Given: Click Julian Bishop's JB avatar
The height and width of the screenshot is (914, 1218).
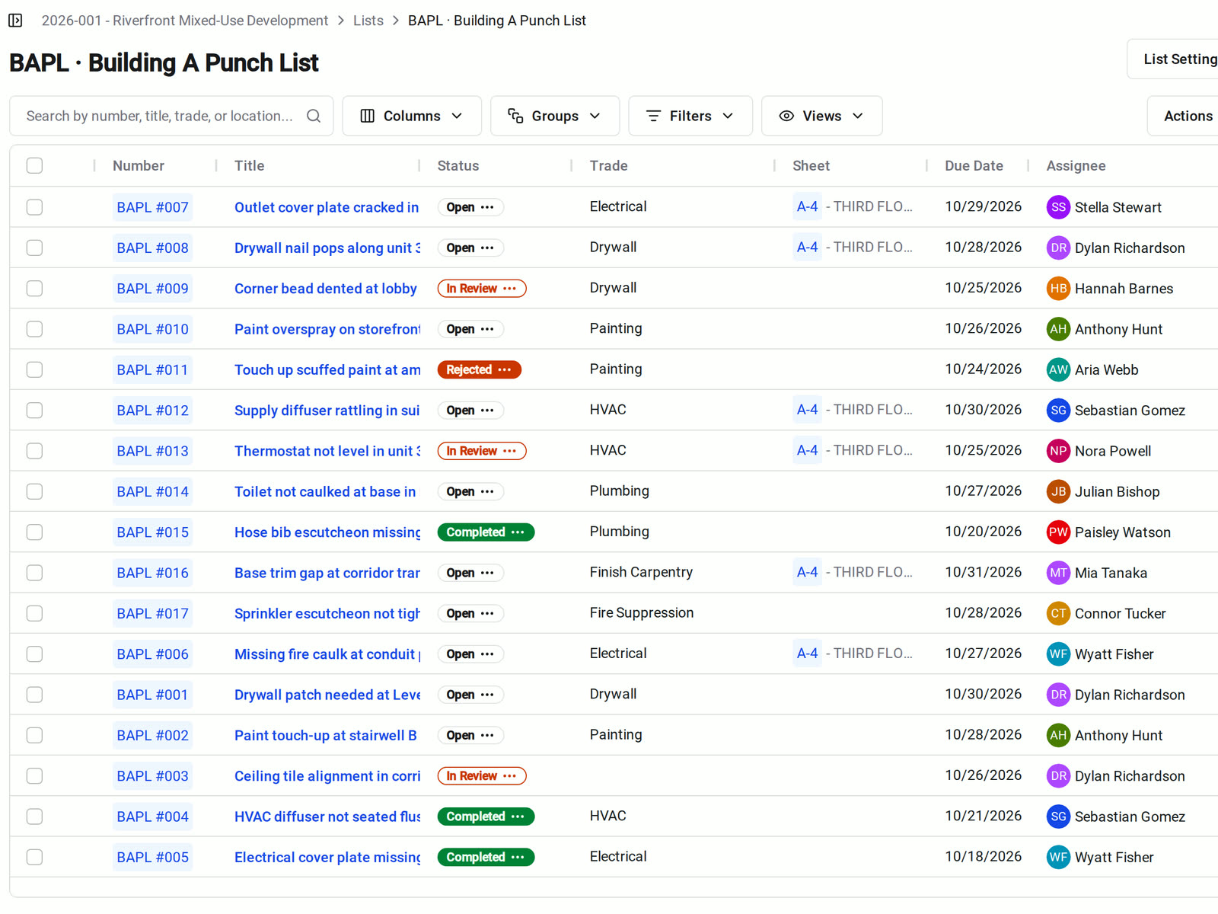Looking at the screenshot, I should click(x=1058, y=491).
